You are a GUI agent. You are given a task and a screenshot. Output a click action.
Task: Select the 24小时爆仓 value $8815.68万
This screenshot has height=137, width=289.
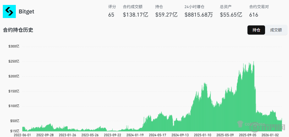199,15
